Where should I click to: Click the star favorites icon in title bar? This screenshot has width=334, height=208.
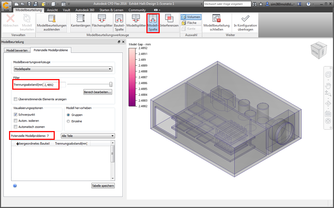point(261,4)
